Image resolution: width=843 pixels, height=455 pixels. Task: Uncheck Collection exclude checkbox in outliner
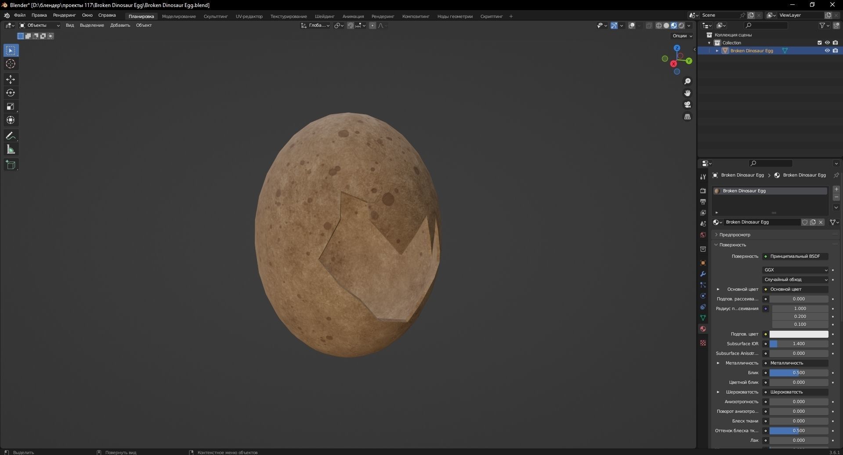pos(819,43)
